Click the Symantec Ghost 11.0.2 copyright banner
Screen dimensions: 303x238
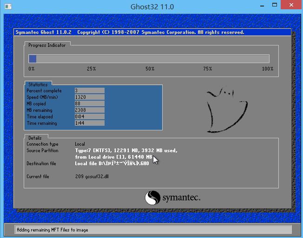coord(152,32)
